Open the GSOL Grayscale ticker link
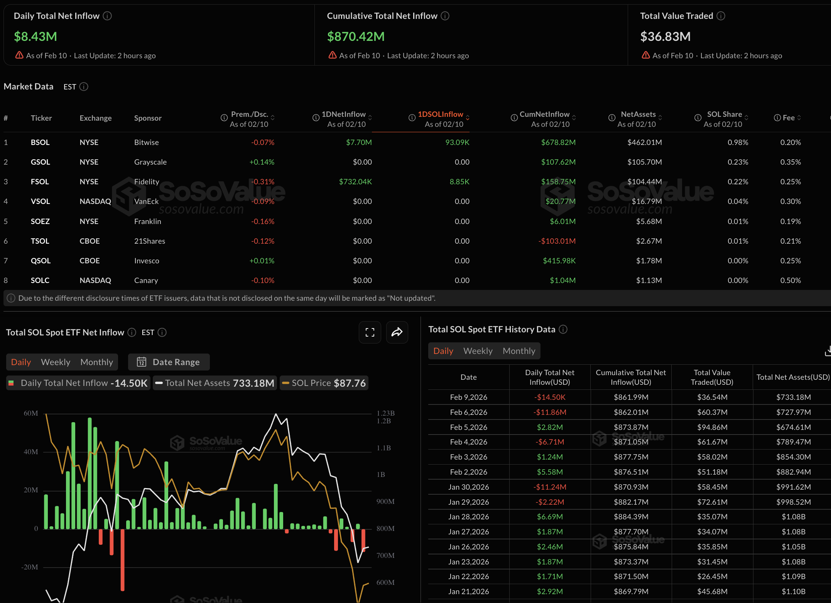Screen dimensions: 831x603 tap(41, 162)
